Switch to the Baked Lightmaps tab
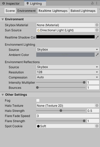The height and width of the screenshot is (147, 100). 83,11
